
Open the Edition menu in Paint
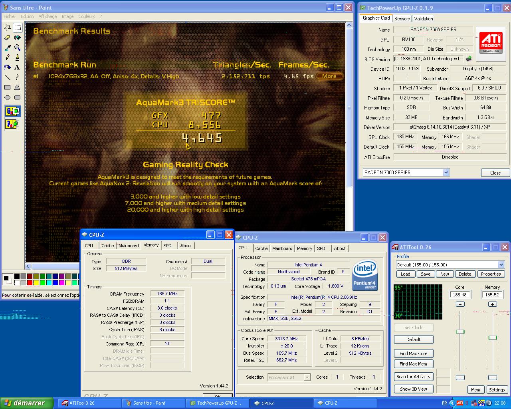27,16
